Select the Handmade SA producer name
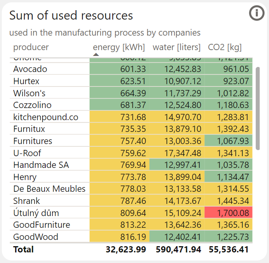The image size is (269, 263). click(41, 165)
